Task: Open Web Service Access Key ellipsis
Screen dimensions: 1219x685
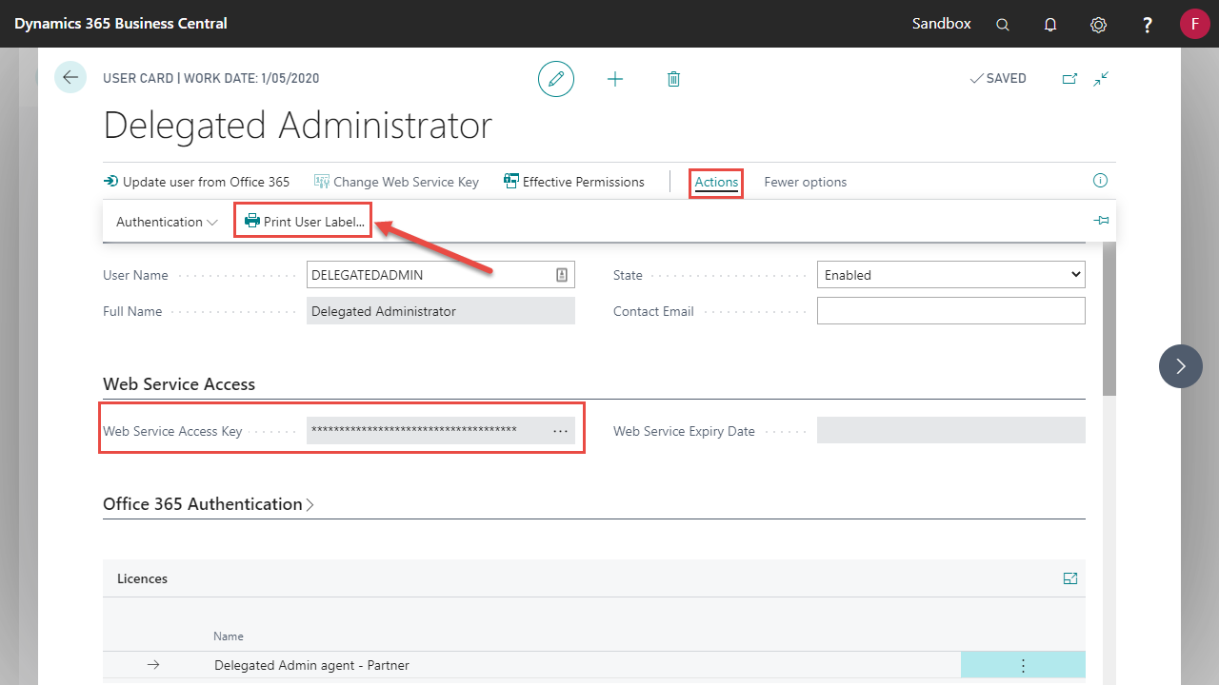Action: click(x=560, y=431)
